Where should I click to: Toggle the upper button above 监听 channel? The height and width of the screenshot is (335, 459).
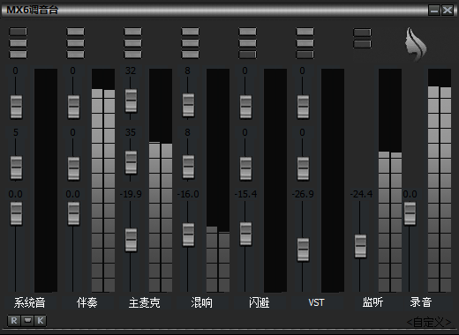362,33
